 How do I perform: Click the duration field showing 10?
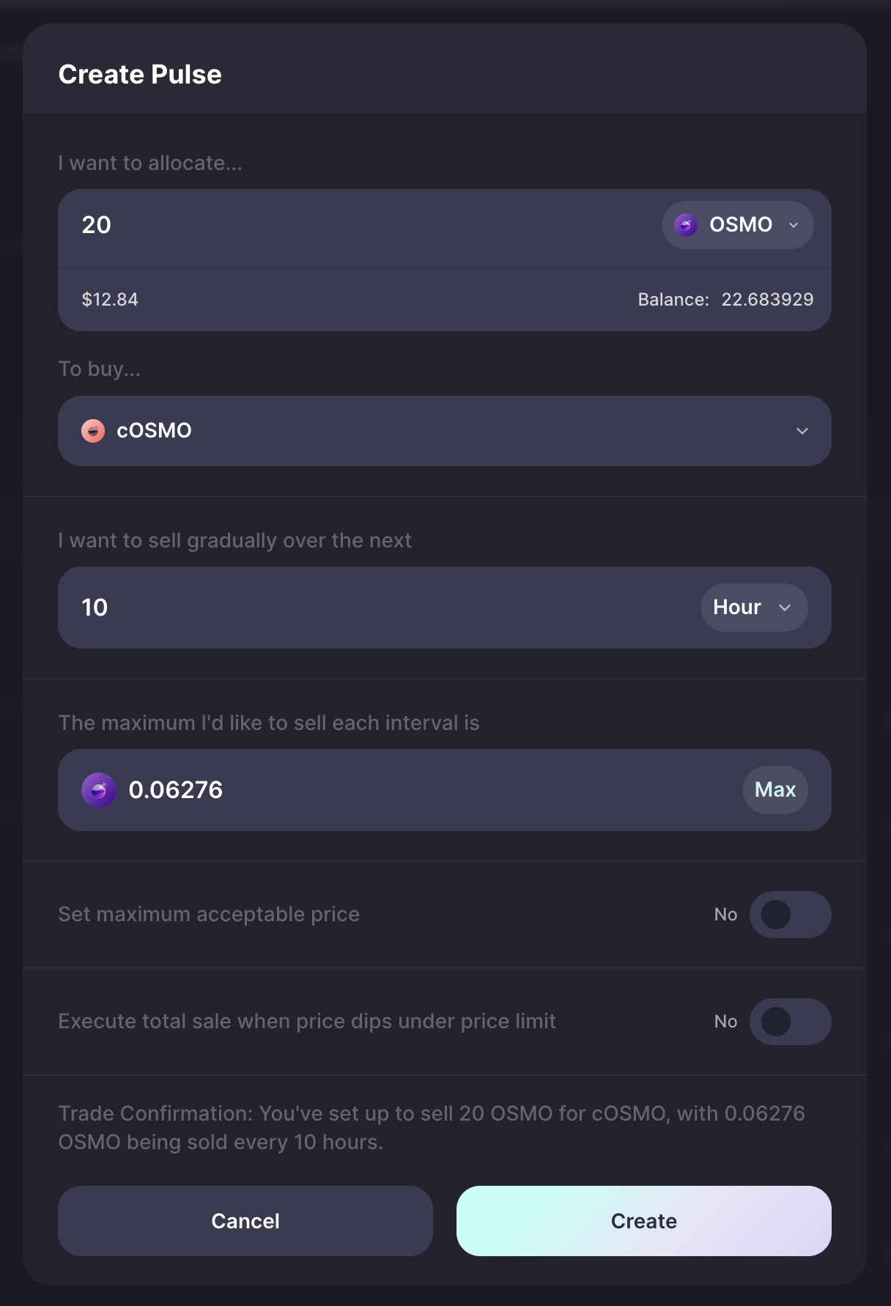point(379,608)
